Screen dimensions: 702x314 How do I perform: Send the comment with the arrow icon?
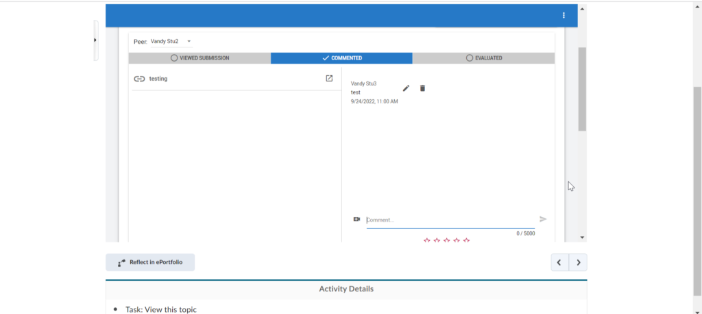tap(543, 220)
